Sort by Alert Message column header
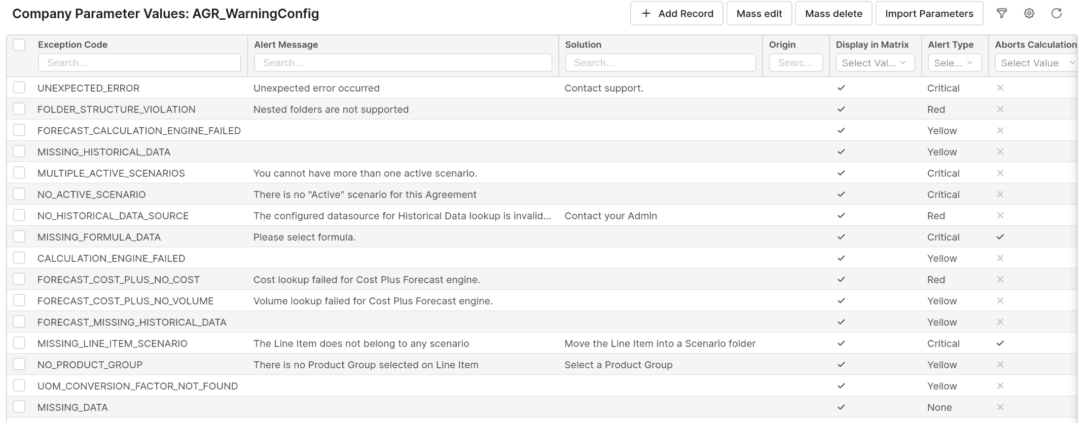 point(286,45)
